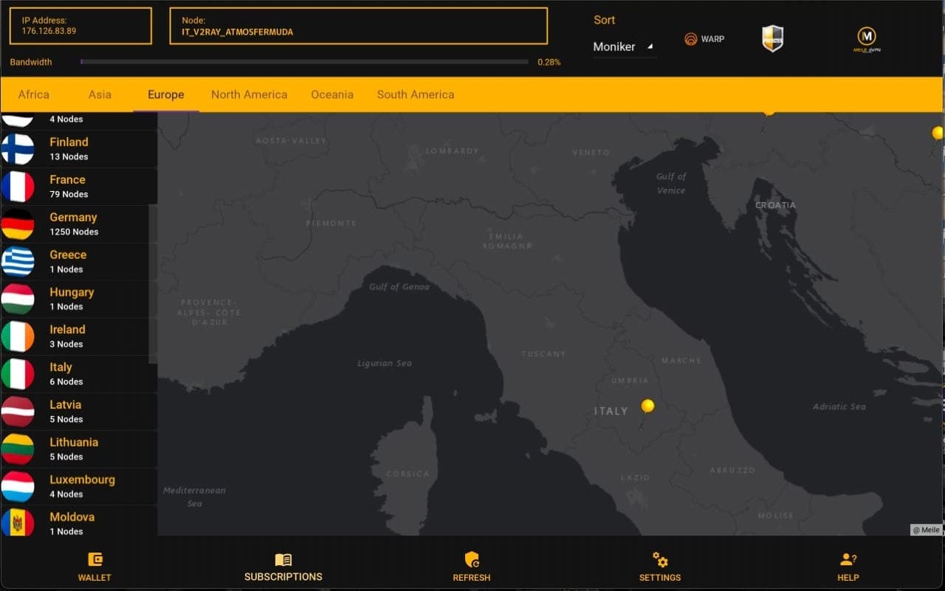The image size is (945, 591).
Task: Select Finland 13 Nodes entry
Action: (79, 149)
